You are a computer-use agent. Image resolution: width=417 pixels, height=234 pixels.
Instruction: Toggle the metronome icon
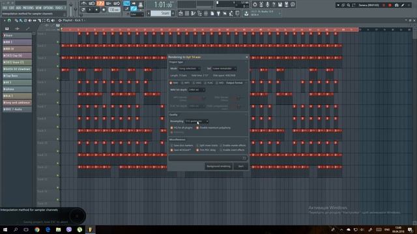pyautogui.click(x=84, y=3)
